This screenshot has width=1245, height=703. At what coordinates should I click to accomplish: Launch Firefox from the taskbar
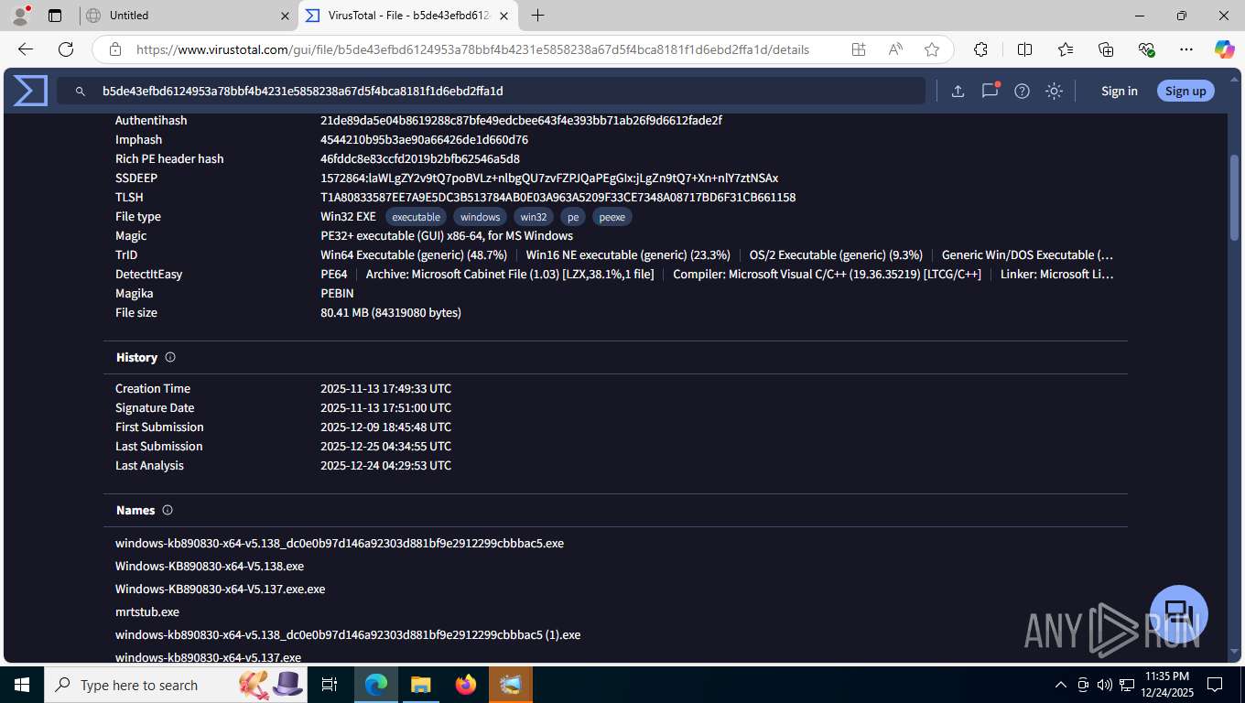pyautogui.click(x=466, y=685)
